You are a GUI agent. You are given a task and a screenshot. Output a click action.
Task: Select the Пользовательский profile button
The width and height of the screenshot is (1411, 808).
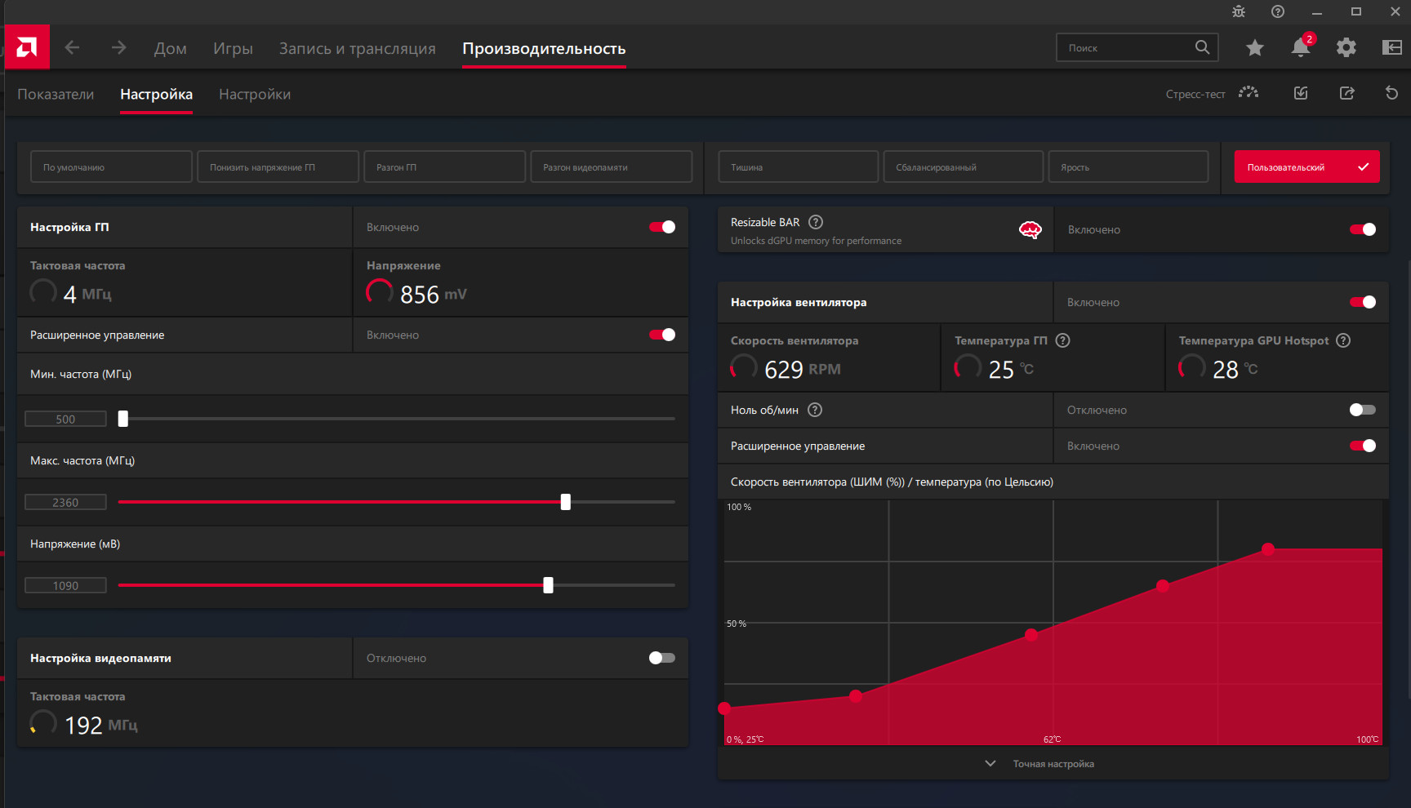click(1306, 166)
